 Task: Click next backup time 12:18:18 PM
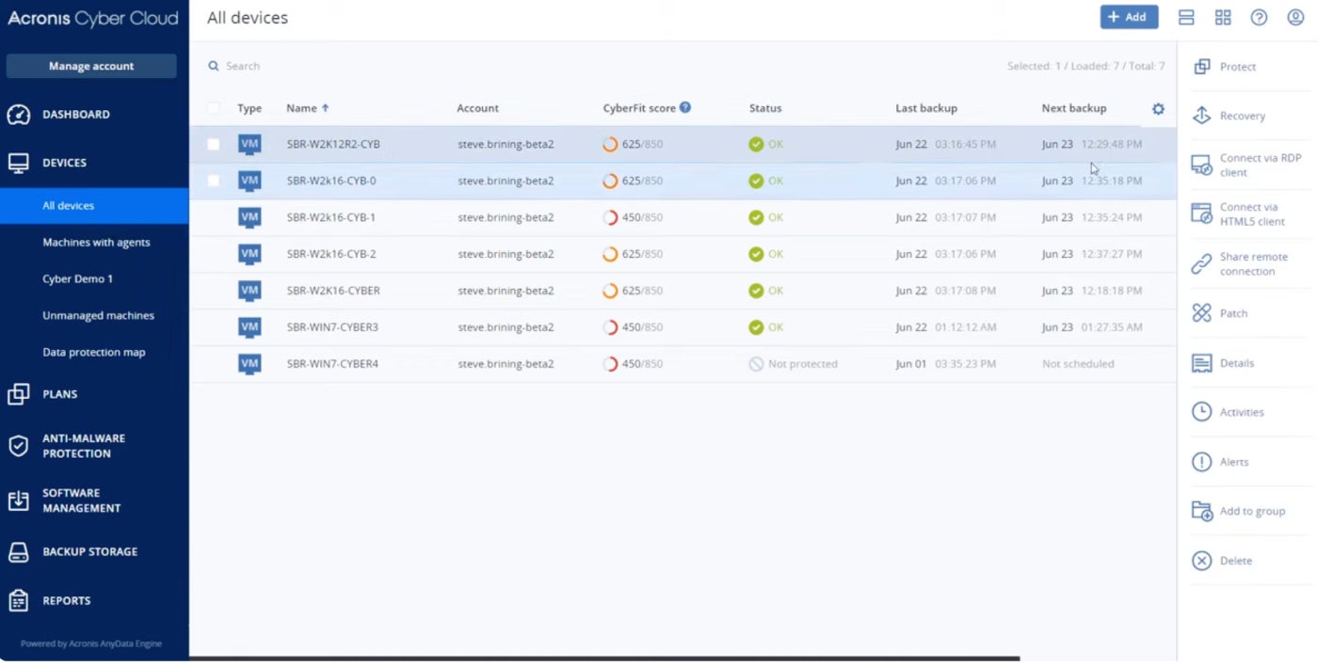click(x=1112, y=291)
